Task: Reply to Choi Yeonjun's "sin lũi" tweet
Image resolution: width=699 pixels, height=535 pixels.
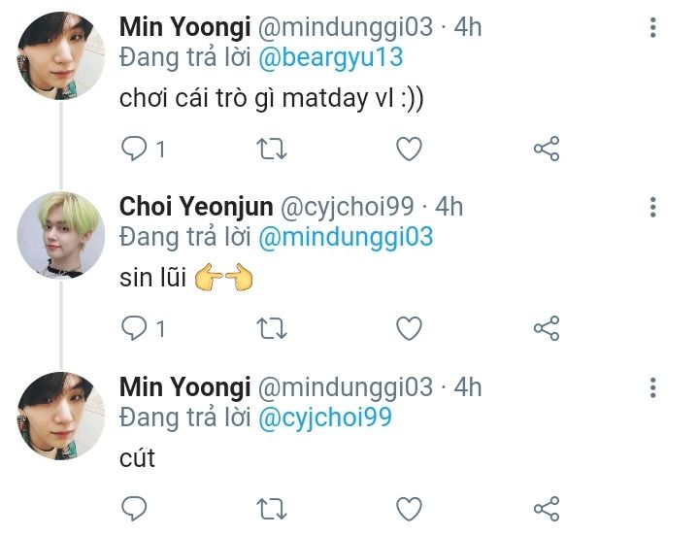Action: (x=133, y=328)
